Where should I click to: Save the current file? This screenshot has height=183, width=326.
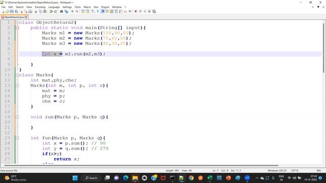12,11
